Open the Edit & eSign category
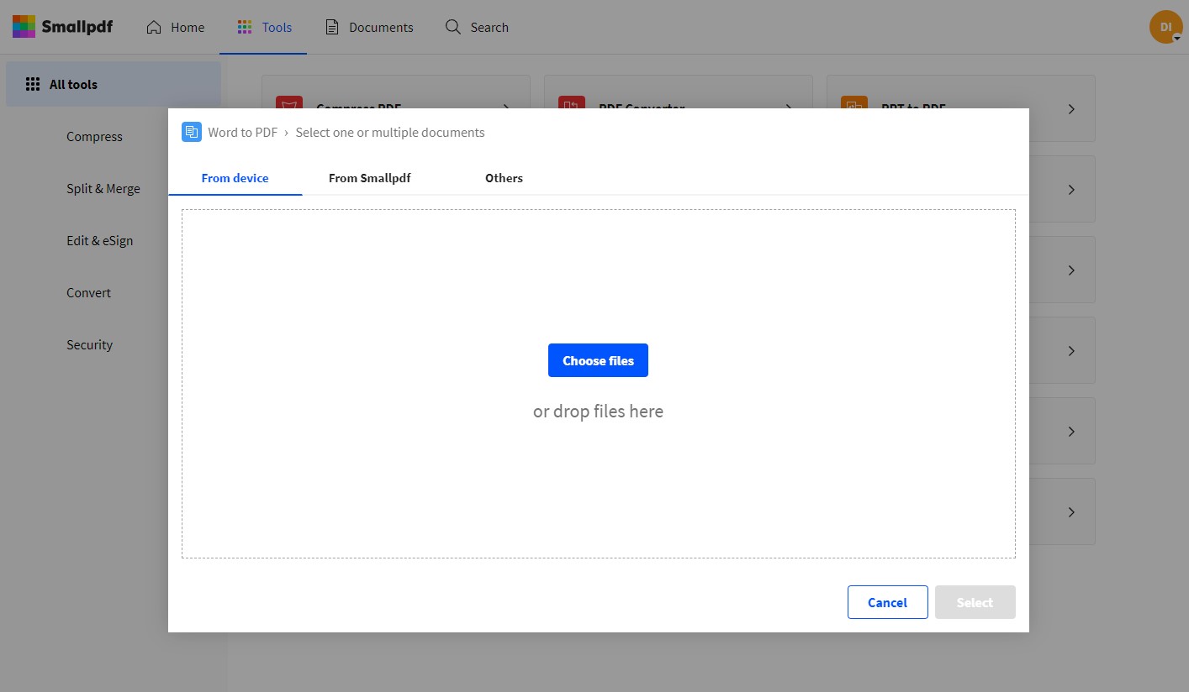Viewport: 1189px width, 692px height. [x=99, y=240]
